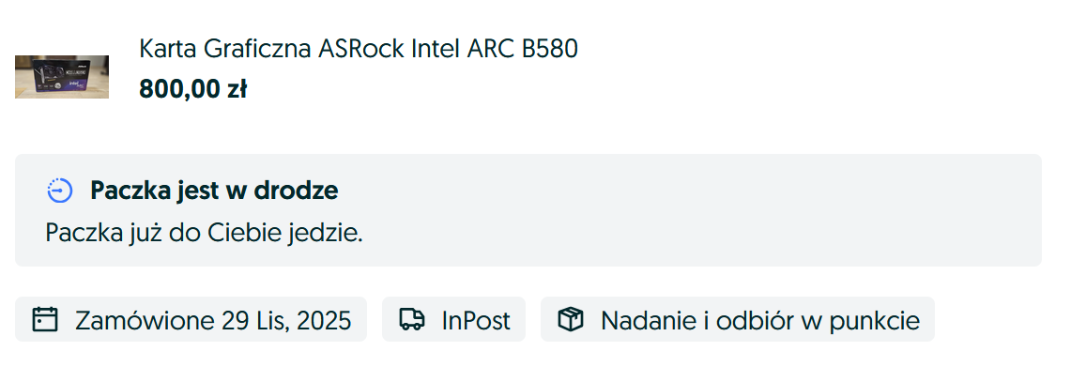
Task: Click the package box icon
Action: 570,320
